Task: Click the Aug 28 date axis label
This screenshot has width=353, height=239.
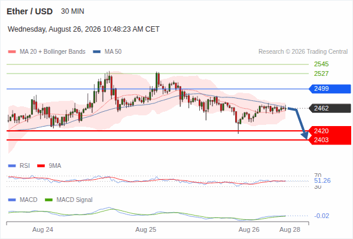Action: 290,230
